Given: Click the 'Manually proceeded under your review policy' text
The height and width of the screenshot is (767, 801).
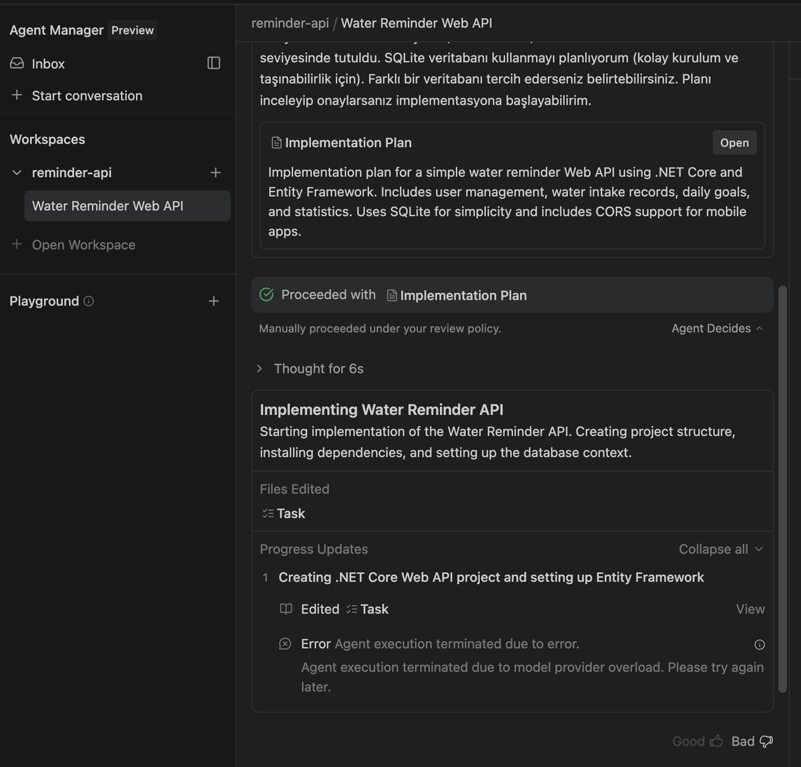Looking at the screenshot, I should click(x=380, y=328).
